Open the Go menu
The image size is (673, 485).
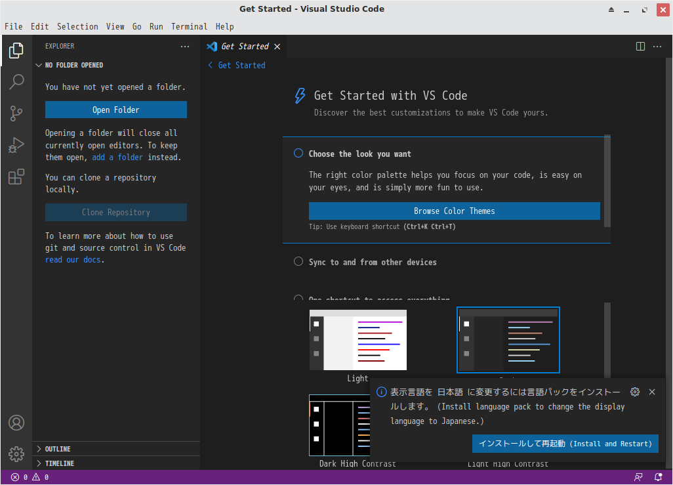pos(137,27)
